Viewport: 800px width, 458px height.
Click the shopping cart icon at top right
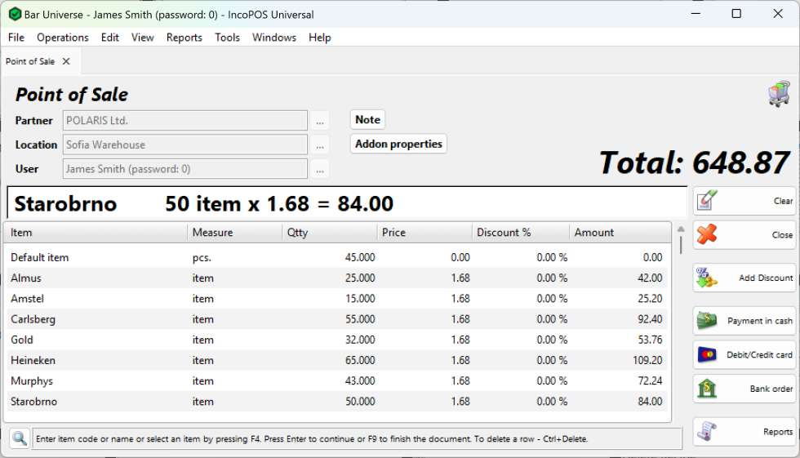[779, 94]
